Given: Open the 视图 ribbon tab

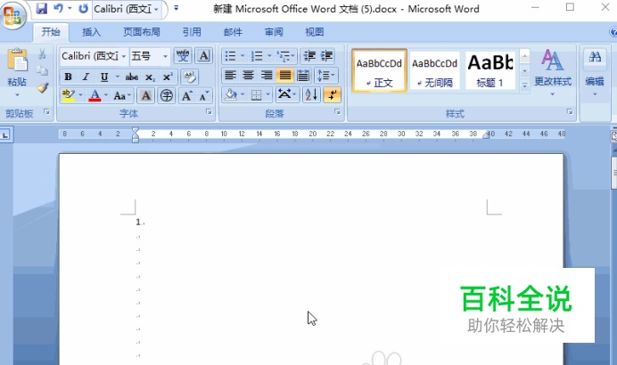Looking at the screenshot, I should [315, 32].
